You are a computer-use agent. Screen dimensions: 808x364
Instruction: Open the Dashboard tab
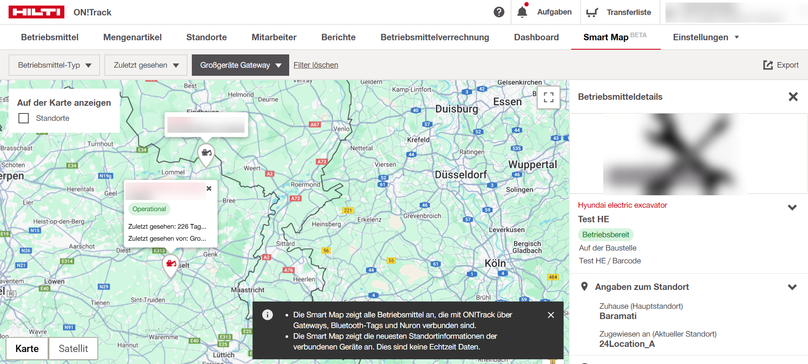coord(536,37)
